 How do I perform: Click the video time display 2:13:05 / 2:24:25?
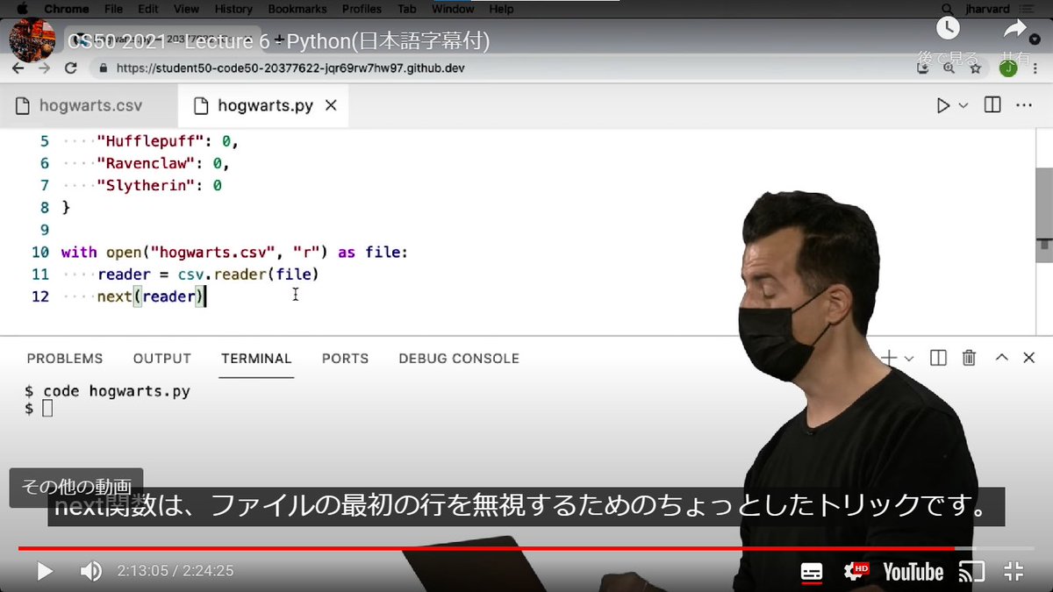pos(175,572)
